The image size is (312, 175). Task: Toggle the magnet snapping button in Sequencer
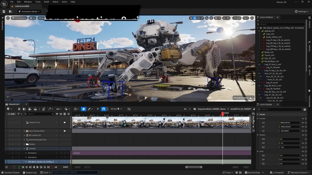[103, 109]
